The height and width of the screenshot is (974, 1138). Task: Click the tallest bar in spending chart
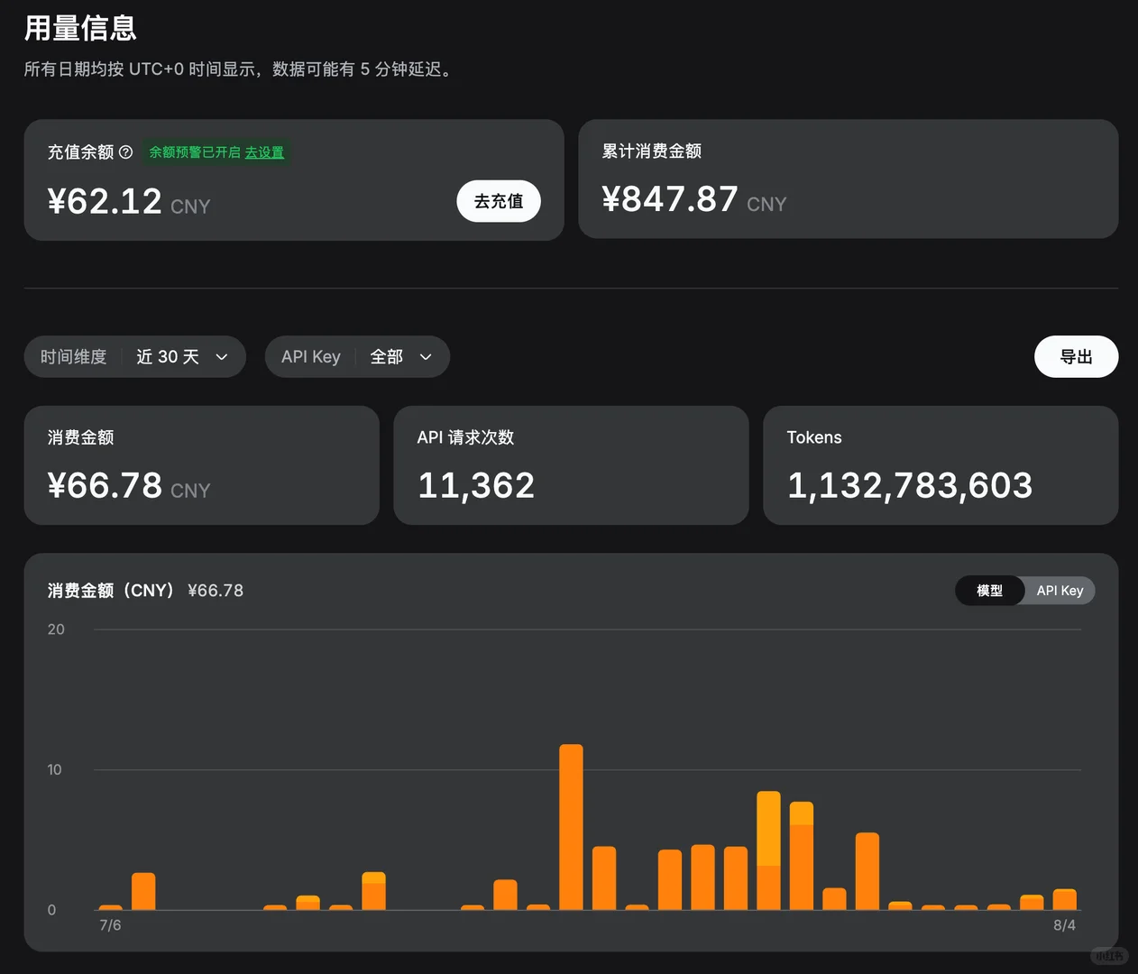point(571,827)
